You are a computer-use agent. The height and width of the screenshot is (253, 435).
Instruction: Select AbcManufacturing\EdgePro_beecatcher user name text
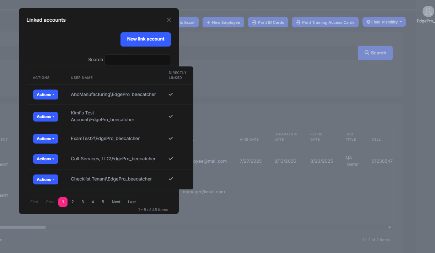tap(113, 95)
